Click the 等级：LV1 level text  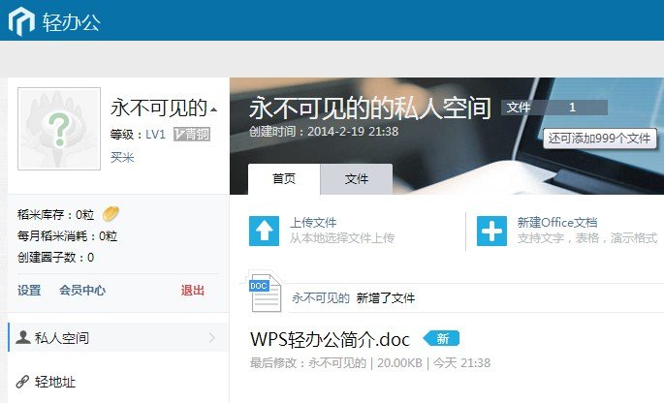tap(138, 135)
